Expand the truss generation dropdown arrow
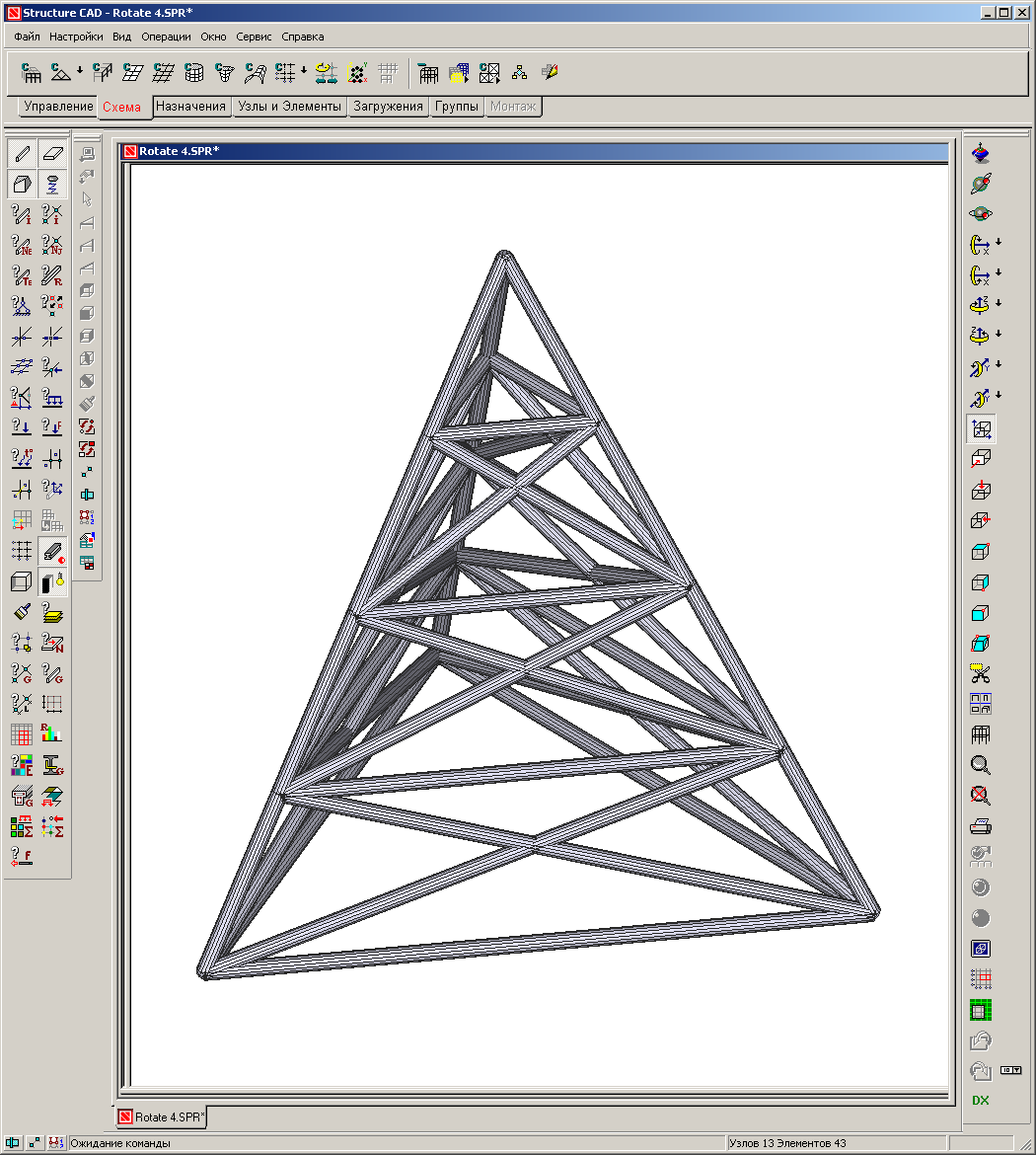Image resolution: width=1036 pixels, height=1155 pixels. click(x=80, y=72)
